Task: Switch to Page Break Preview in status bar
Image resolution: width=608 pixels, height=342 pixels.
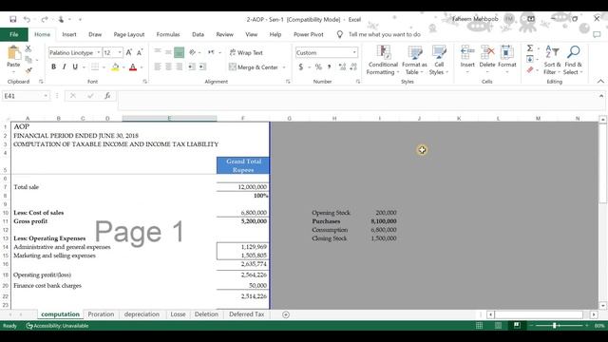Action: pos(517,326)
